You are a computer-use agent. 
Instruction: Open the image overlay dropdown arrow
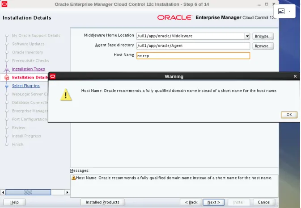pyautogui.click(x=289, y=11)
